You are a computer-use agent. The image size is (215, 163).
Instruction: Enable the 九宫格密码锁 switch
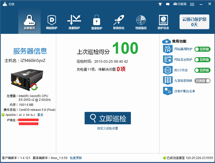click(202, 81)
